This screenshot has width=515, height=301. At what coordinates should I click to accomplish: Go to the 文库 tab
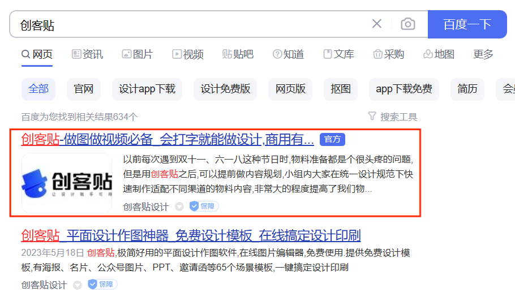click(338, 54)
